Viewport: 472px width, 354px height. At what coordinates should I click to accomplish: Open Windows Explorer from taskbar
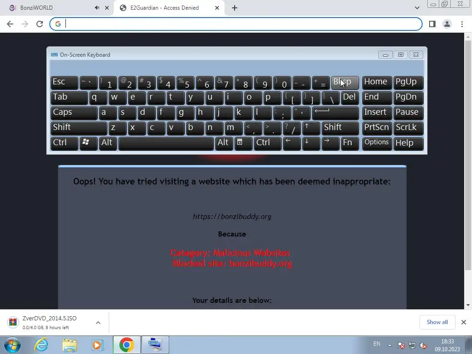pyautogui.click(x=69, y=345)
